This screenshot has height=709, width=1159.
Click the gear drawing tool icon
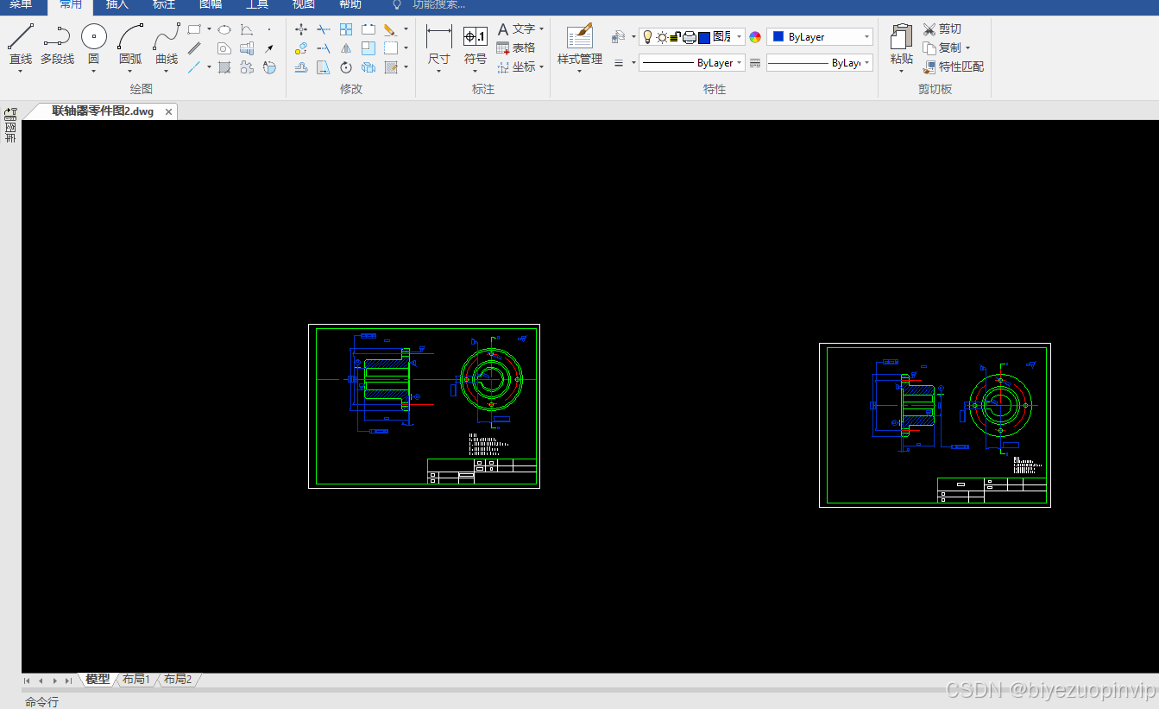pos(247,66)
